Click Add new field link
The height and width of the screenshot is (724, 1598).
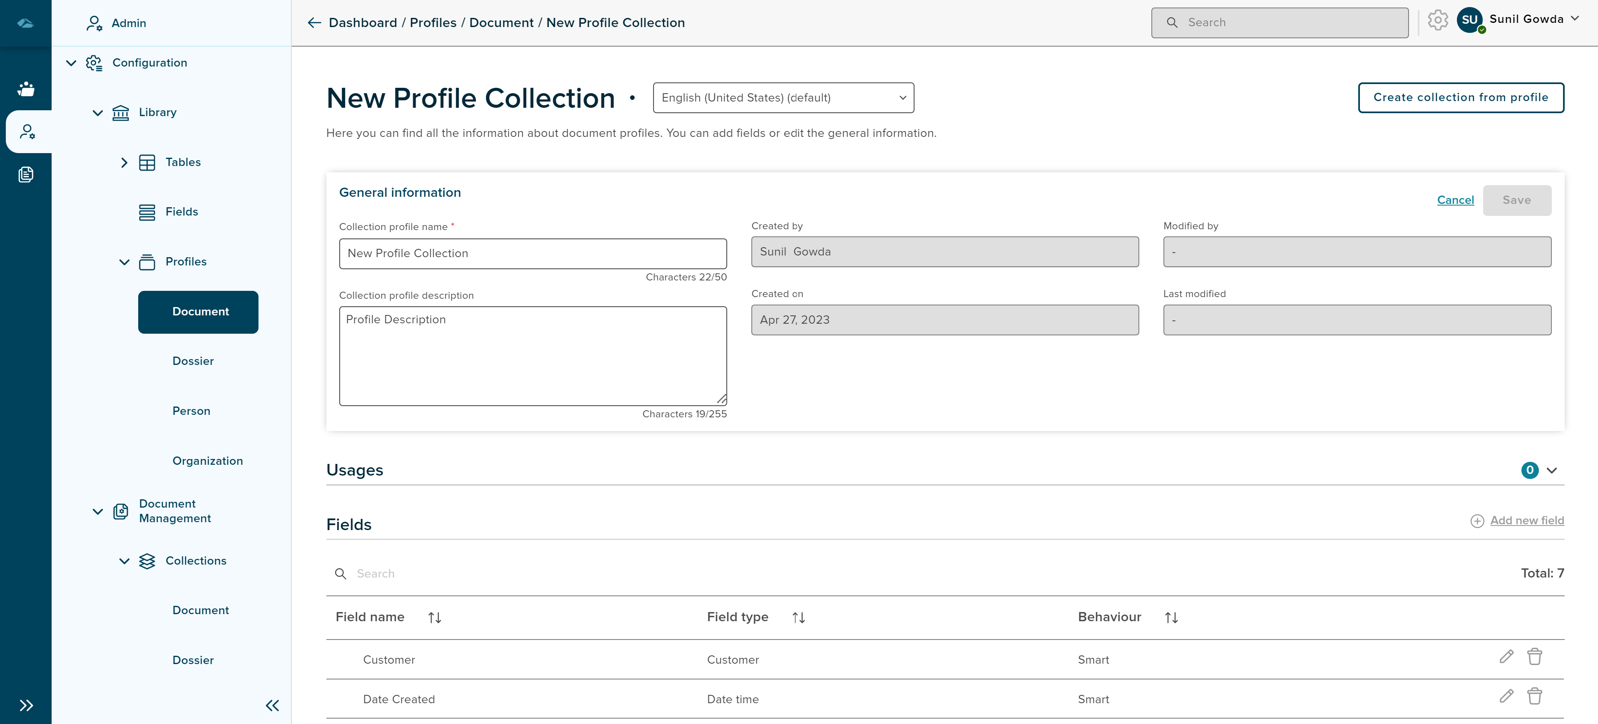(x=1526, y=521)
